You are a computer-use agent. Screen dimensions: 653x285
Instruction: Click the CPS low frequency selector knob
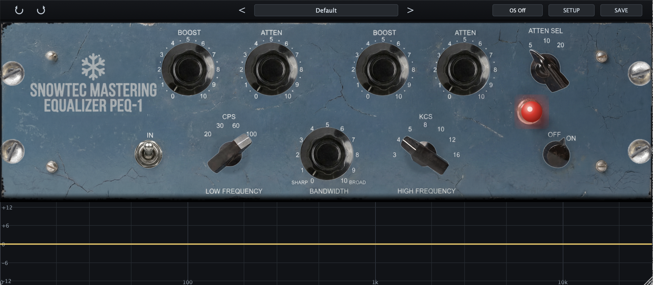230,153
